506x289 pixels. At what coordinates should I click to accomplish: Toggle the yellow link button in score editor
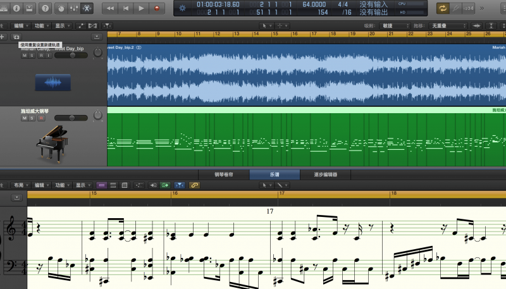(x=195, y=185)
